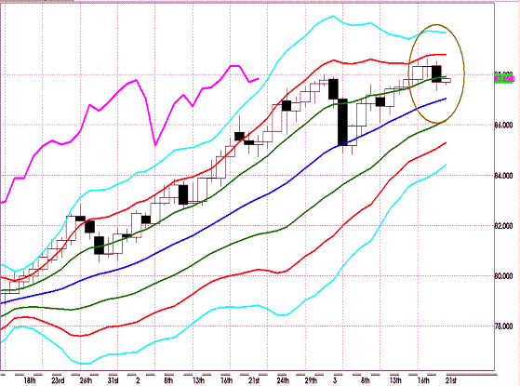Click the 78,000 price axis label
This screenshot has height=386, width=520.
503,326
